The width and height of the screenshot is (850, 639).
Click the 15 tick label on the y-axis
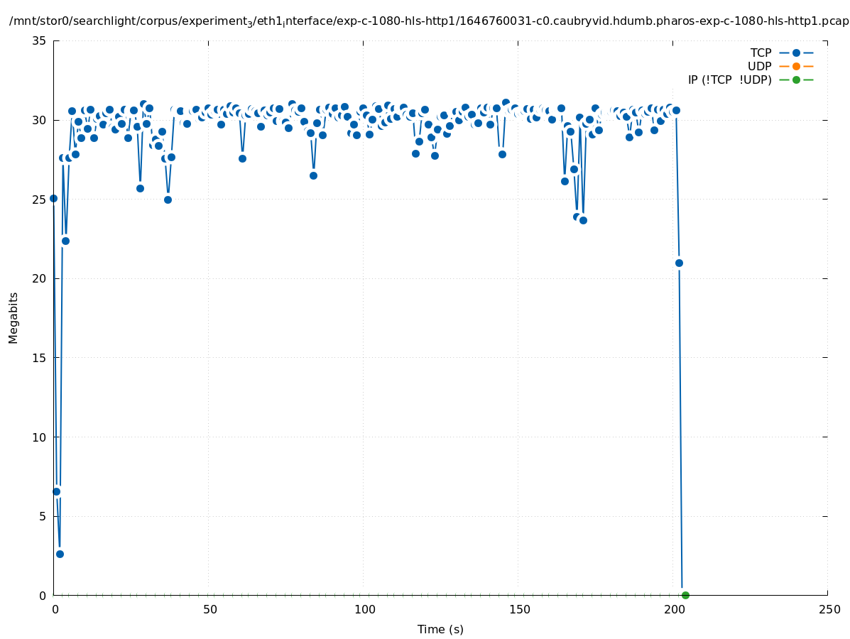[x=40, y=358]
